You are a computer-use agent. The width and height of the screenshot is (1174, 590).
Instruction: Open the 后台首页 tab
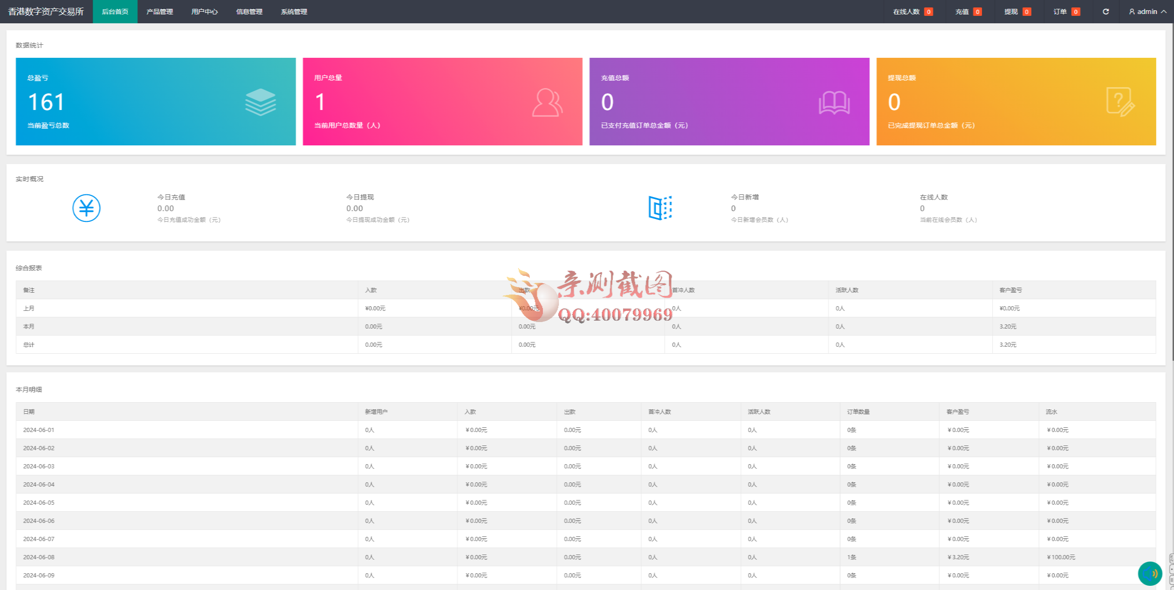click(115, 12)
